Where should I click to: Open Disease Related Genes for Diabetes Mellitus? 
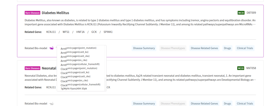(x=204, y=48)
